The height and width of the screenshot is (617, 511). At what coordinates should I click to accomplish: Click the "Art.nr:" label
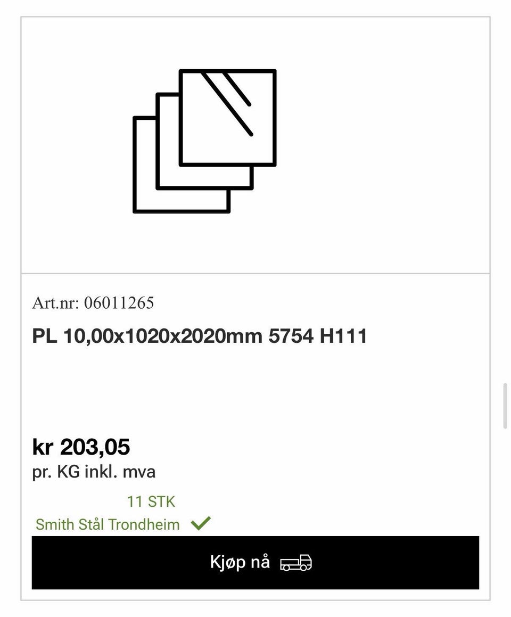[56, 302]
